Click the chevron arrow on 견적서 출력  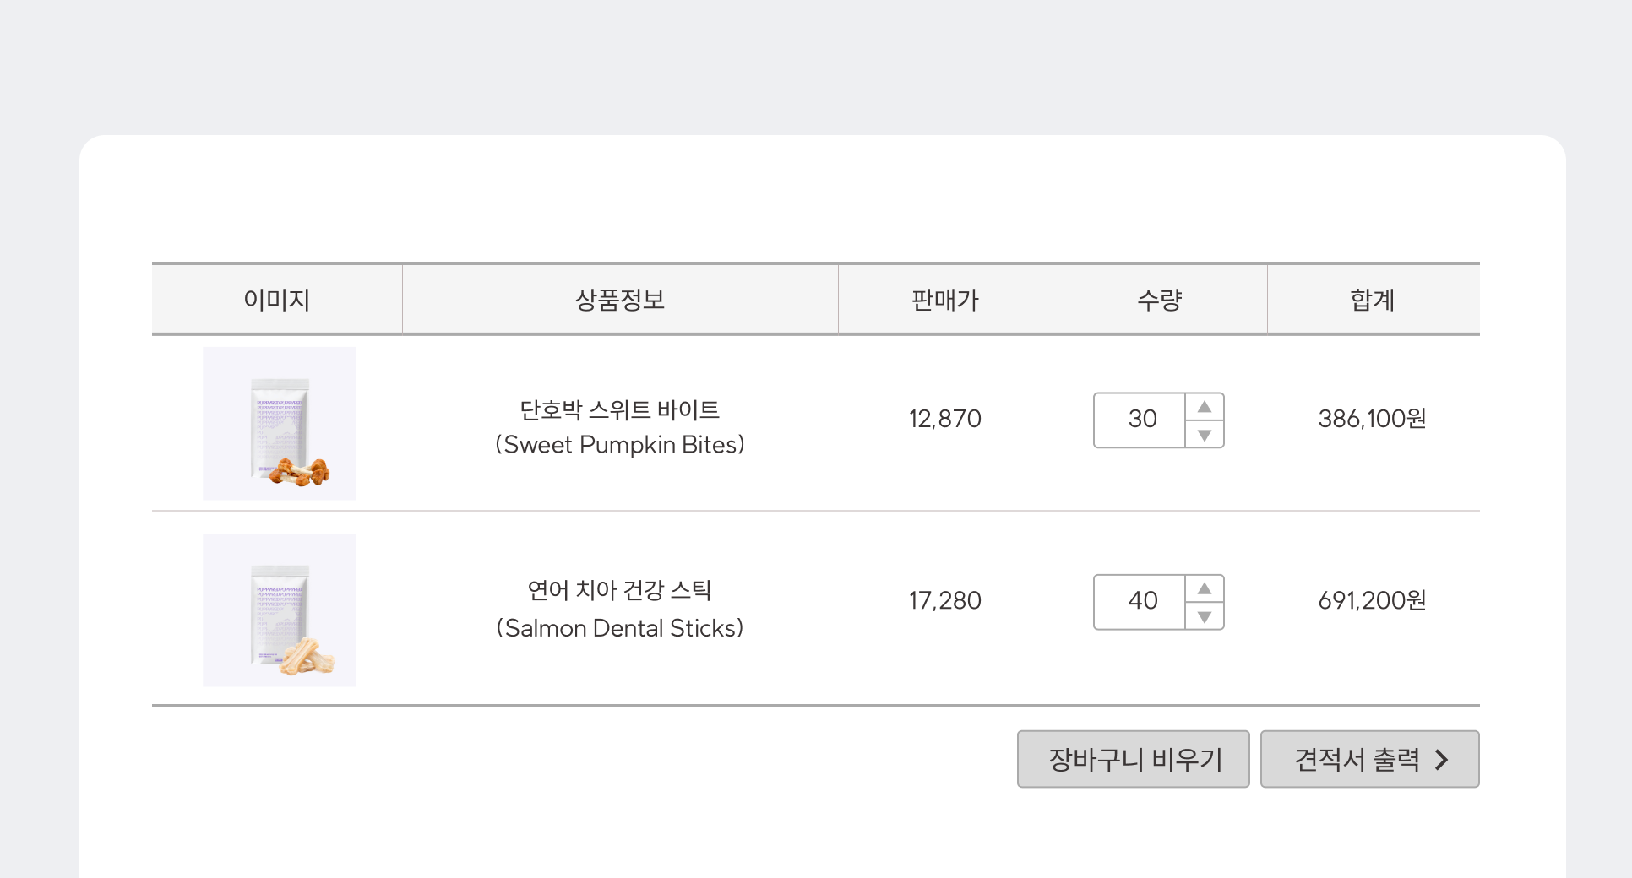point(1442,760)
